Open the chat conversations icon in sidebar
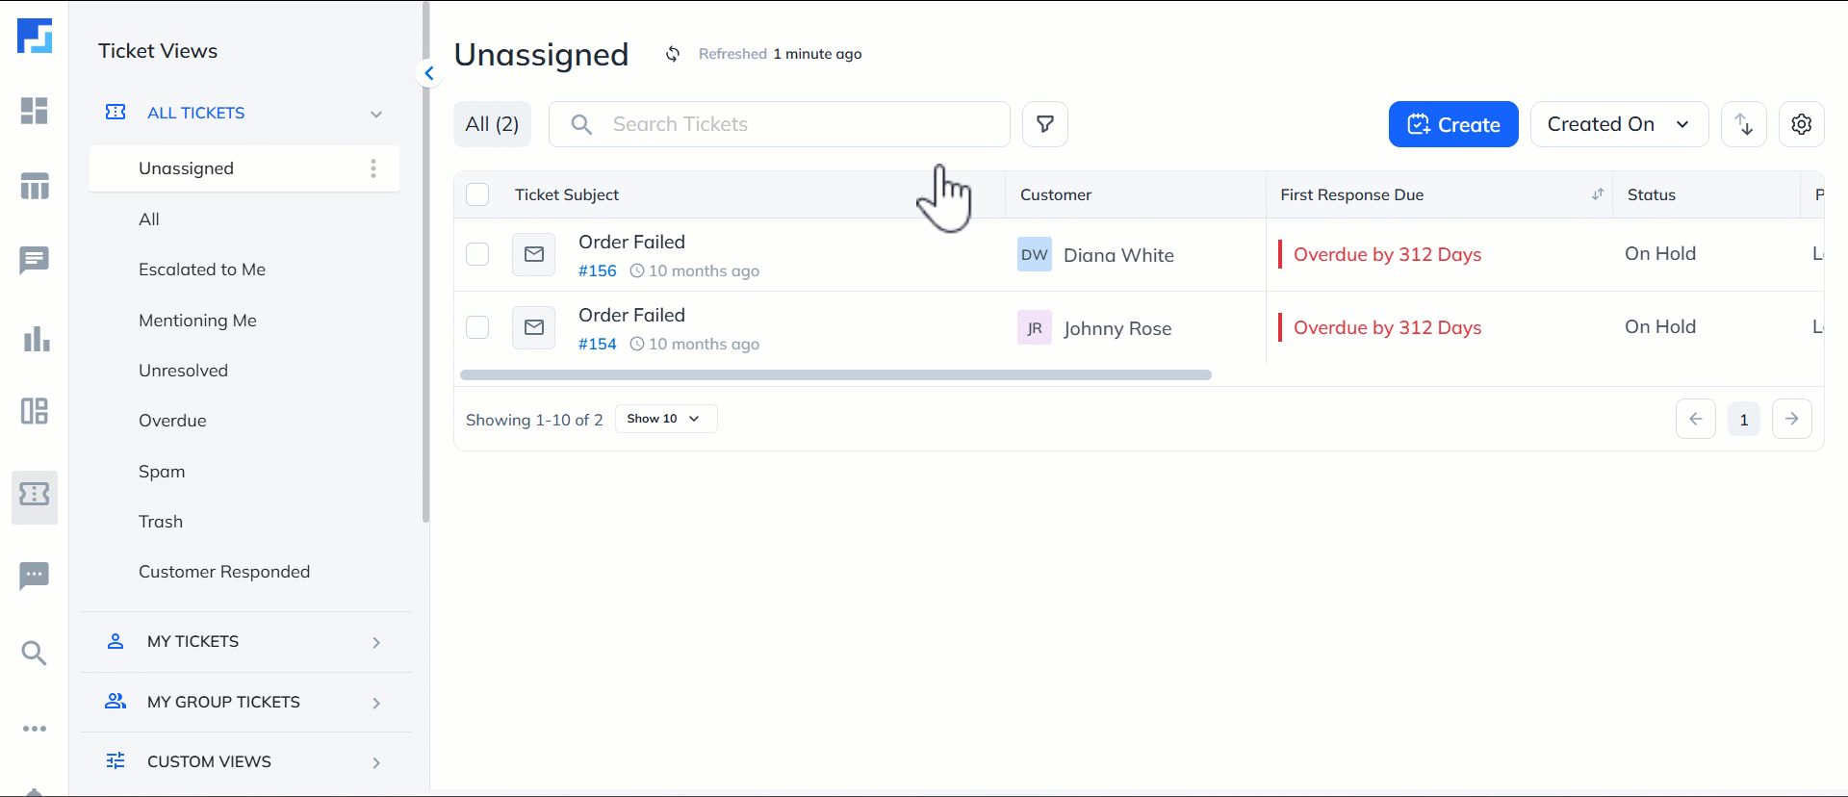The image size is (1848, 797). [35, 260]
